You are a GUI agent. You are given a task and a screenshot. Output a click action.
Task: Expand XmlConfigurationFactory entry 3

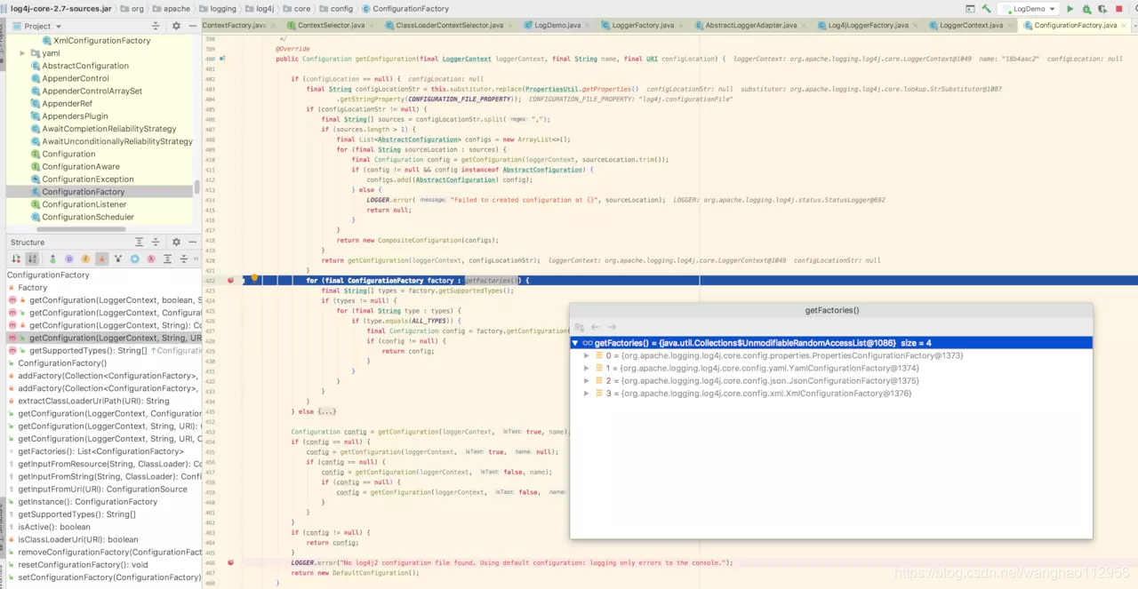(x=586, y=393)
